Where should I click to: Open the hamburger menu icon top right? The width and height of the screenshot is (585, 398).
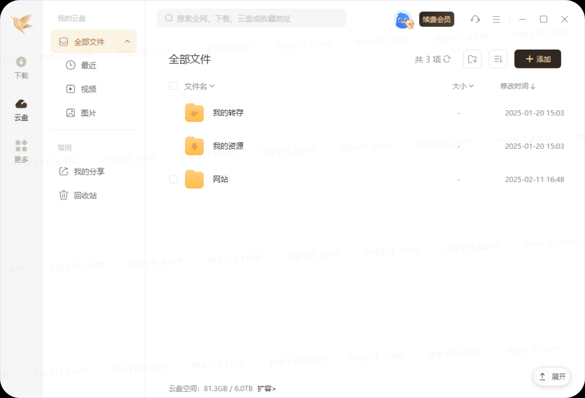496,19
